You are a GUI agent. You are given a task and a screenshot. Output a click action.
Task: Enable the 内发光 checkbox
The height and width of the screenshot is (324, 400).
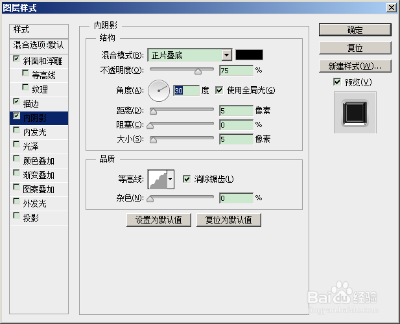(16, 130)
